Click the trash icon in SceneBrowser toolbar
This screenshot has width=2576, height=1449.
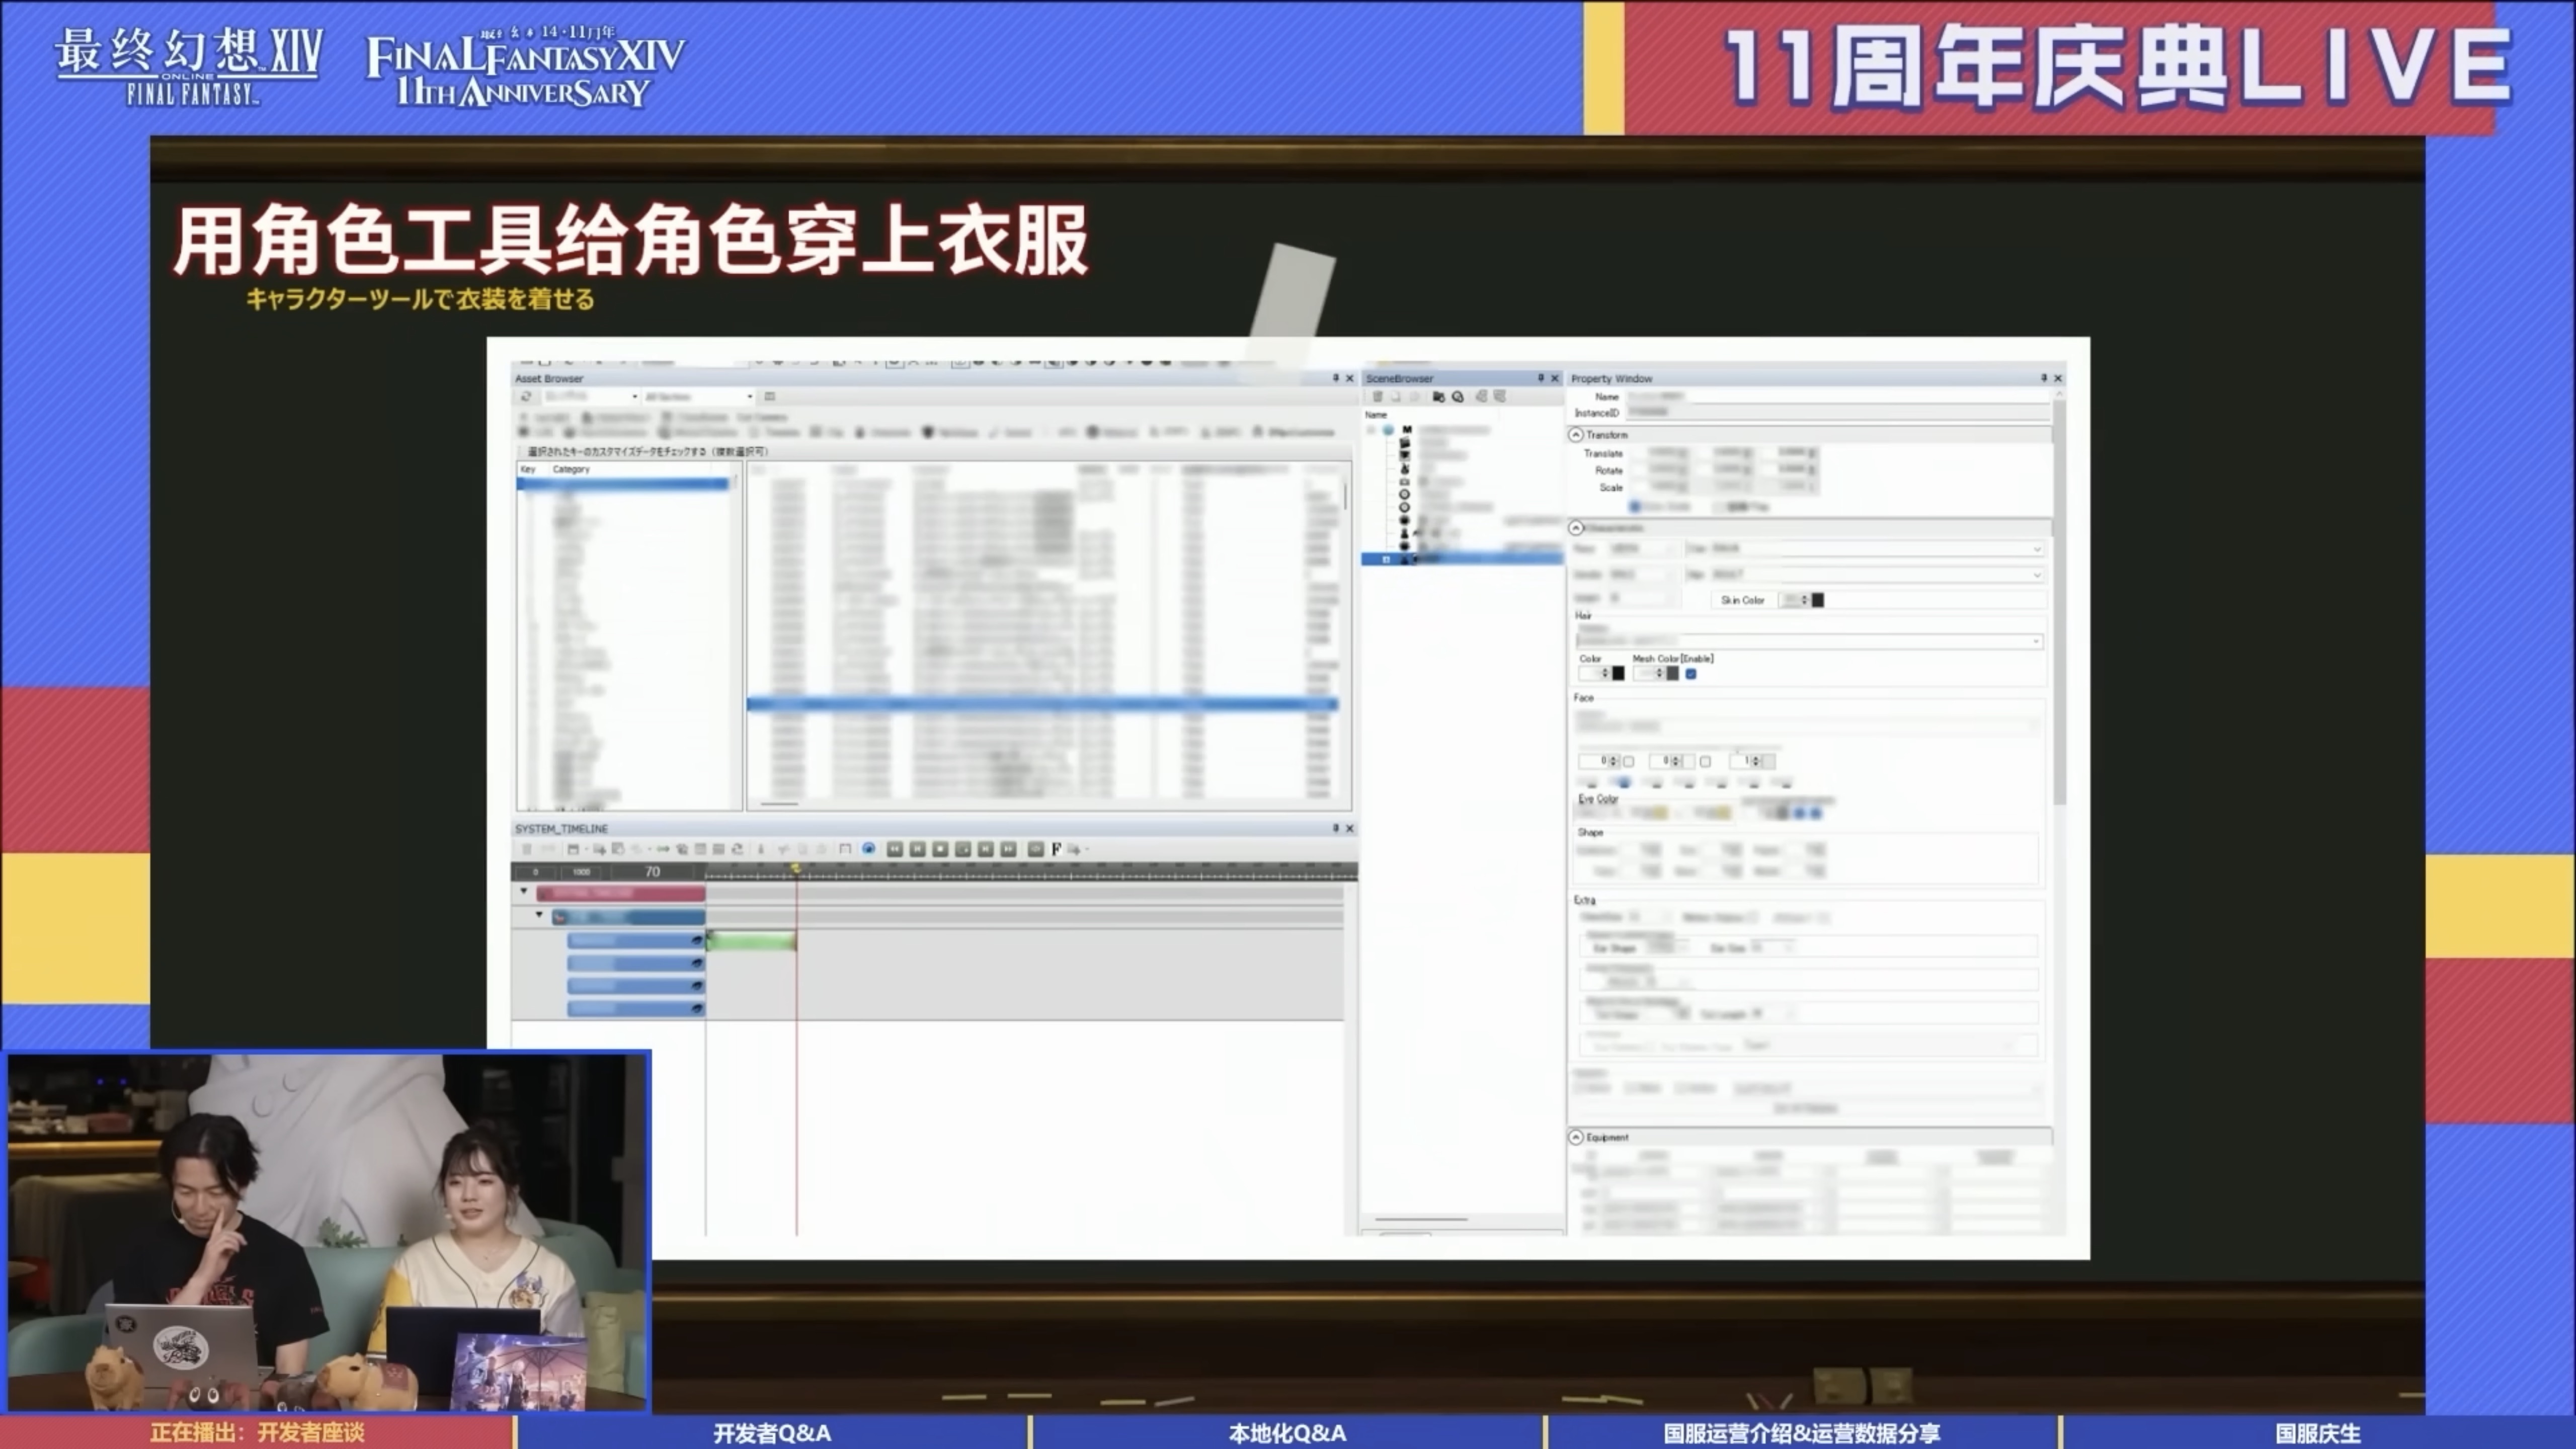point(1378,397)
